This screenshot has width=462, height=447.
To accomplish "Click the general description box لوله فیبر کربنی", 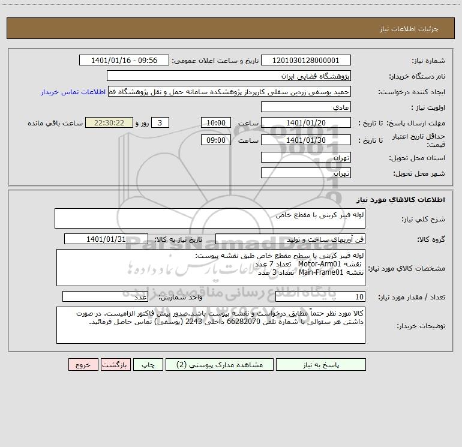I will (210, 218).
